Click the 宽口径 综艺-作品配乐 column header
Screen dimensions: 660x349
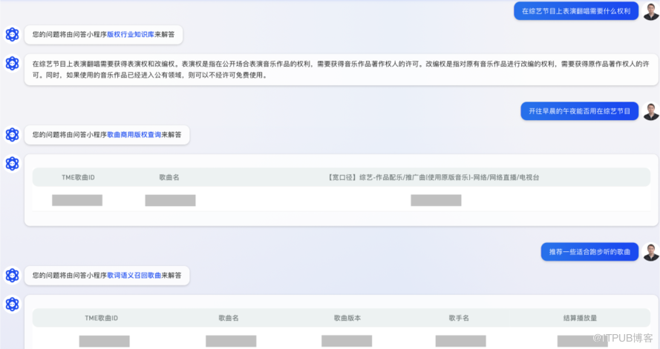(433, 178)
